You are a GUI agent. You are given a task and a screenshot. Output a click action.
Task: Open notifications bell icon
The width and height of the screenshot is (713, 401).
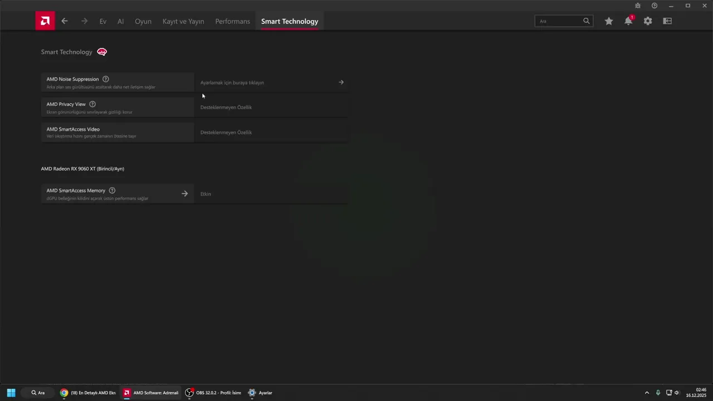628,21
